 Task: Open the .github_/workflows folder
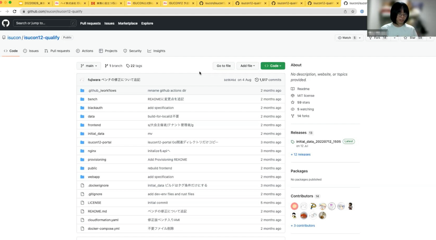(x=102, y=90)
